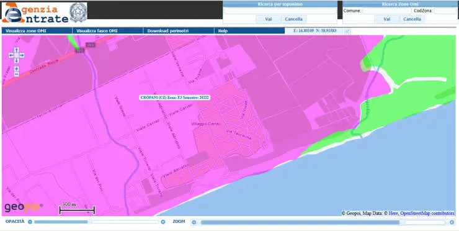Decrease opacity with left slider button

(30, 222)
